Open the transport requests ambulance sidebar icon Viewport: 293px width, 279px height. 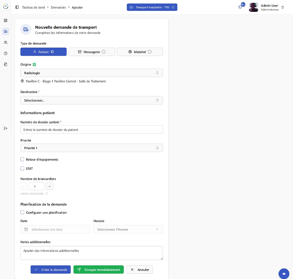[5, 32]
